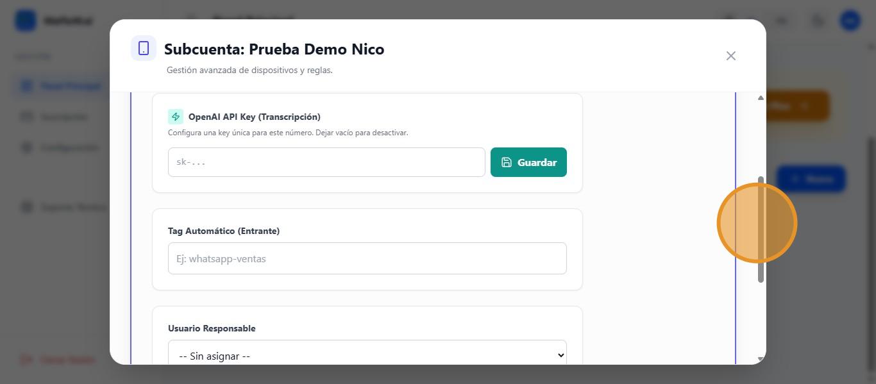876x384 pixels.
Task: Open the user avatar in the top-right corner
Action: 850,21
